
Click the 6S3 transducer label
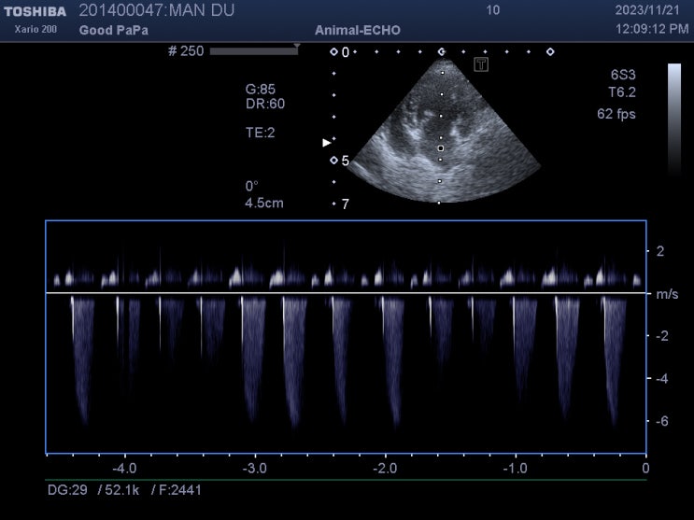623,76
